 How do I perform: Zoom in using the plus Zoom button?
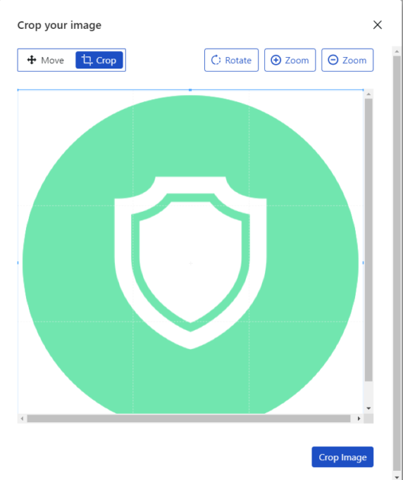(x=289, y=60)
